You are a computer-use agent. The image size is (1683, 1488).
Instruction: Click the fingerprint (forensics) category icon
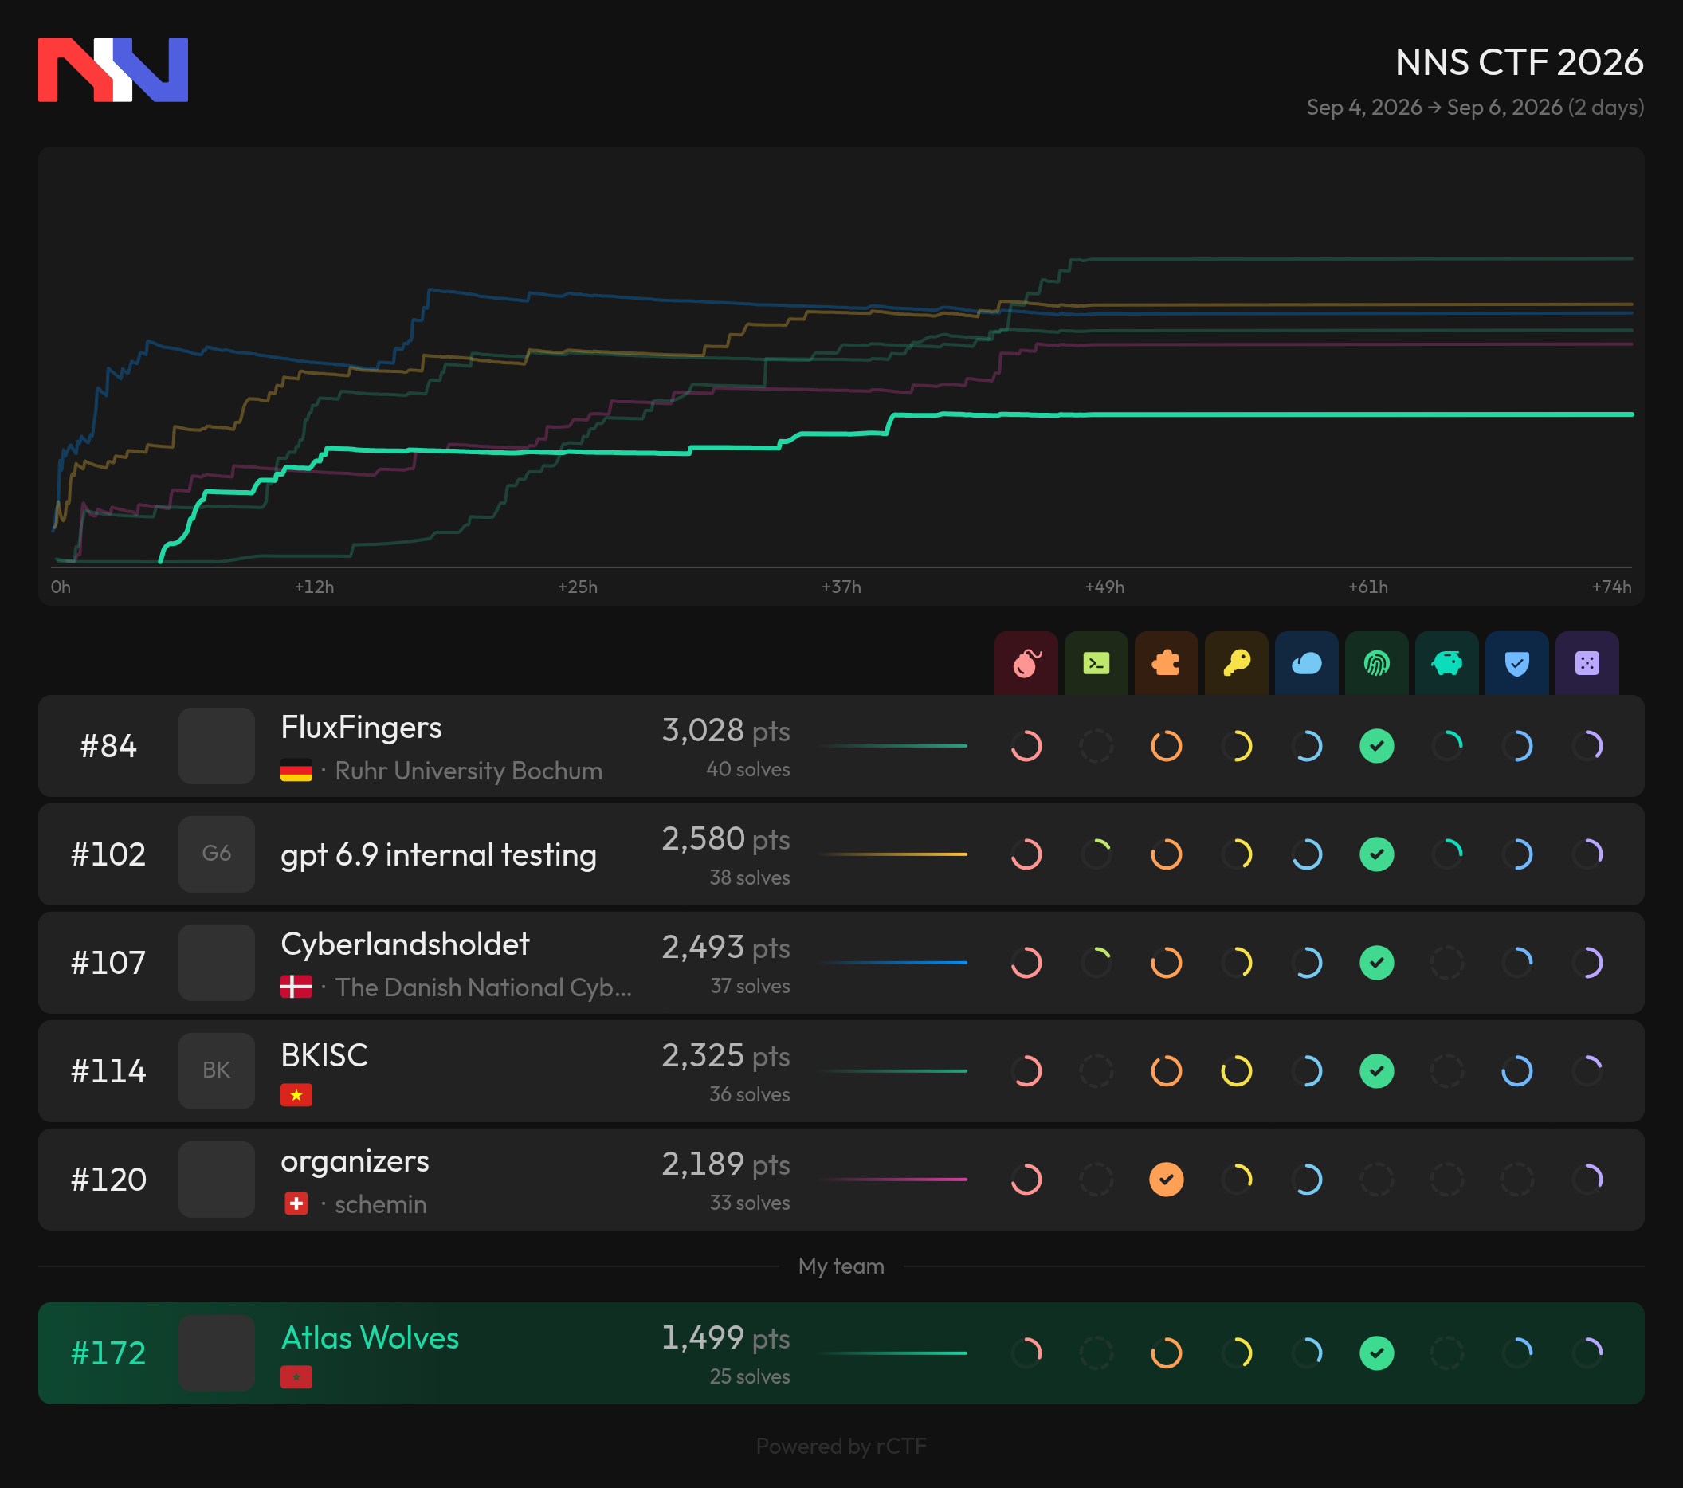pos(1377,663)
